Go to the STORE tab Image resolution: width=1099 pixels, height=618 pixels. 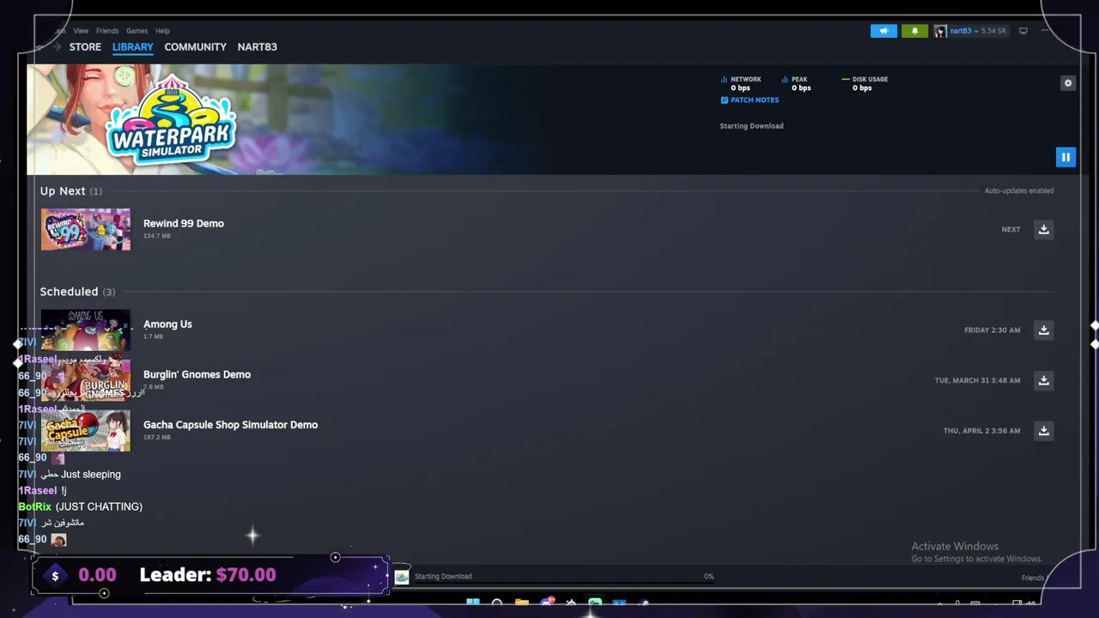[85, 46]
